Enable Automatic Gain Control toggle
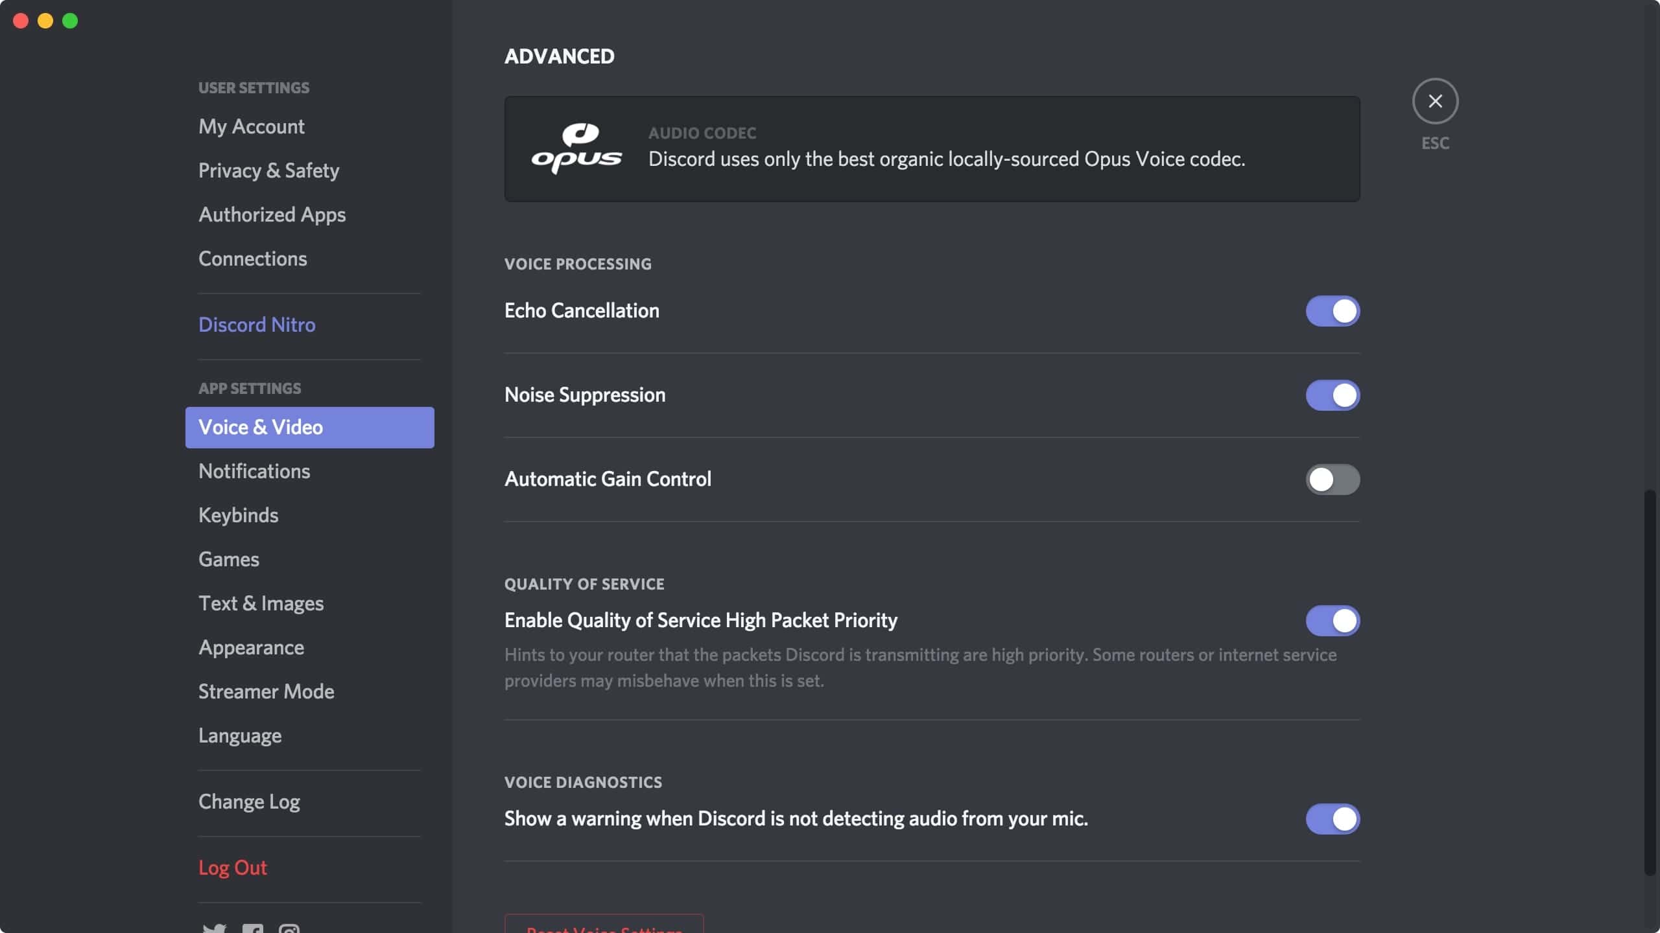Screen dimensions: 1660x933 [1332, 478]
